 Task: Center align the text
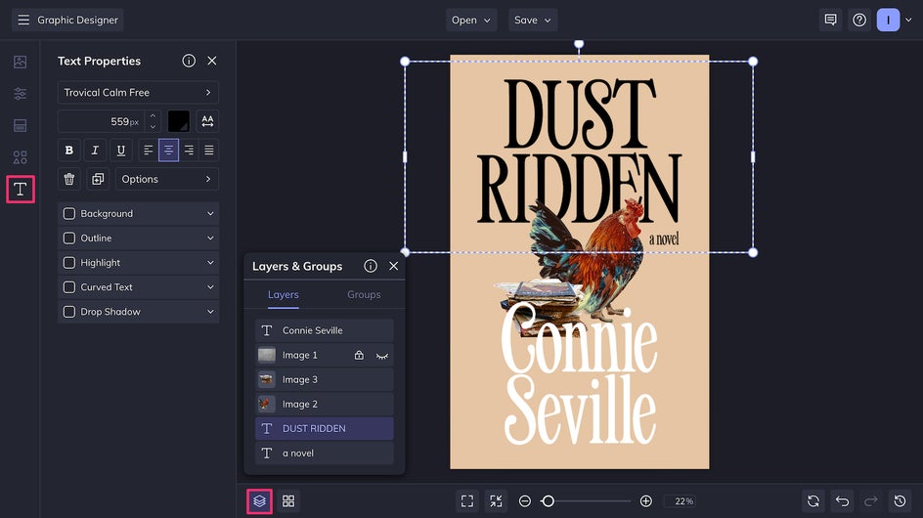pyautogui.click(x=168, y=151)
